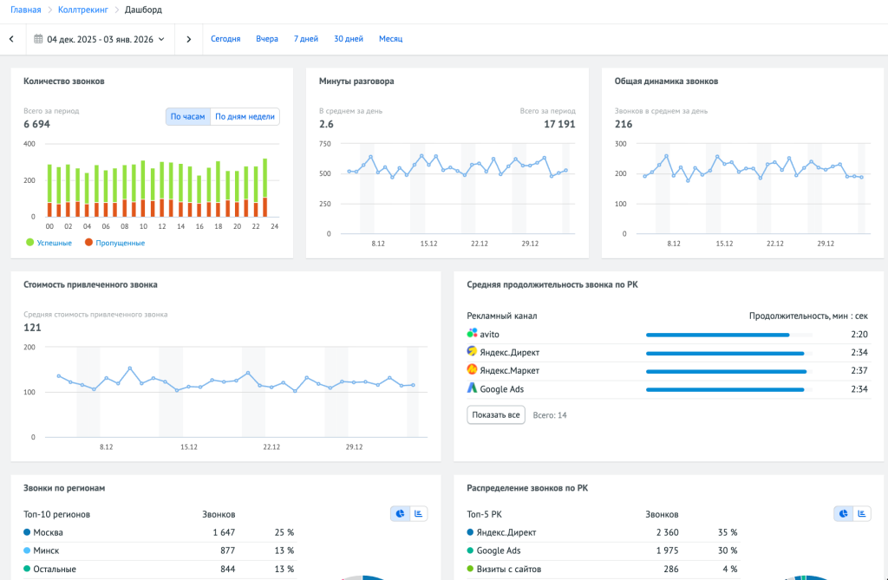
Task: Switch calls chart to По дням недели
Action: click(x=245, y=117)
